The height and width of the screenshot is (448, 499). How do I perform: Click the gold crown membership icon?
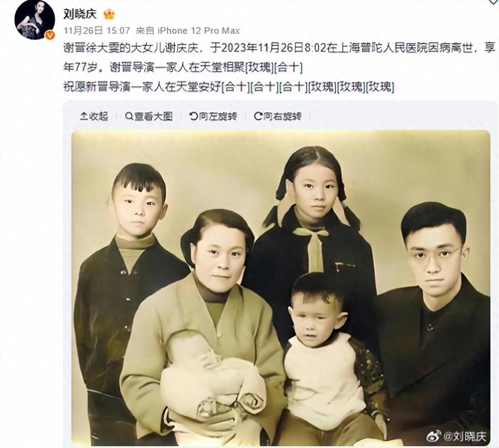pyautogui.click(x=109, y=14)
